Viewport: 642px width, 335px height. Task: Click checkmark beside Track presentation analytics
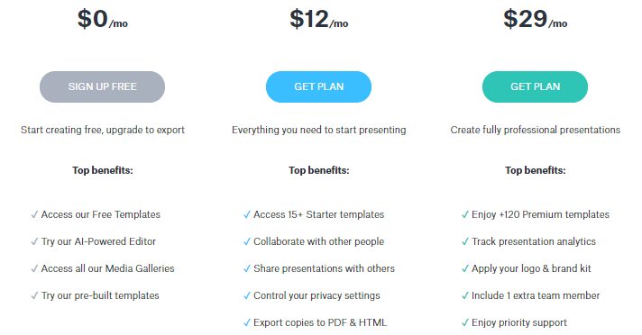pos(465,241)
